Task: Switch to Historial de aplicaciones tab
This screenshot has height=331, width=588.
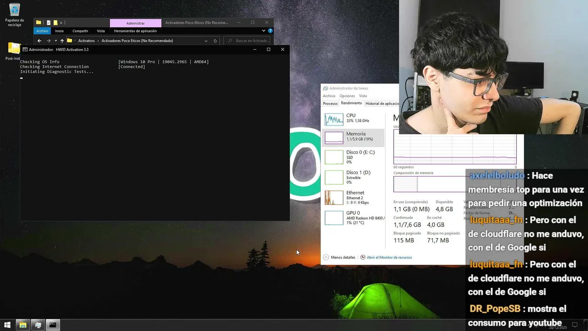Action: [382, 103]
